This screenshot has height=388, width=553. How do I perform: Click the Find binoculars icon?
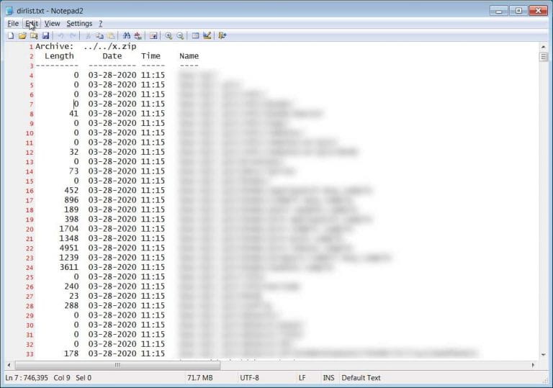127,35
